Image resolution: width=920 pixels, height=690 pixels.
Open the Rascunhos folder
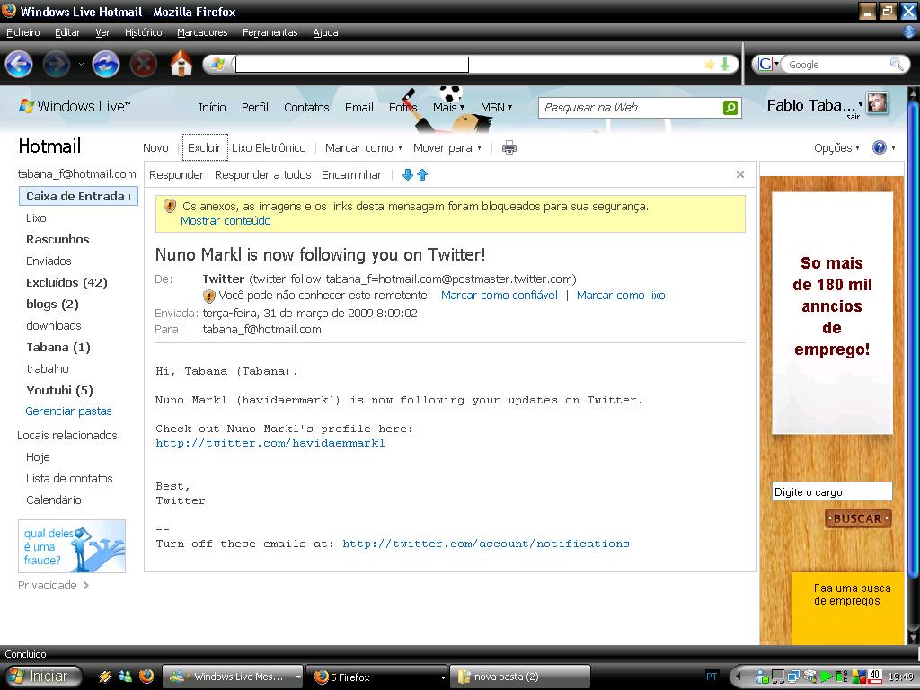pos(57,239)
